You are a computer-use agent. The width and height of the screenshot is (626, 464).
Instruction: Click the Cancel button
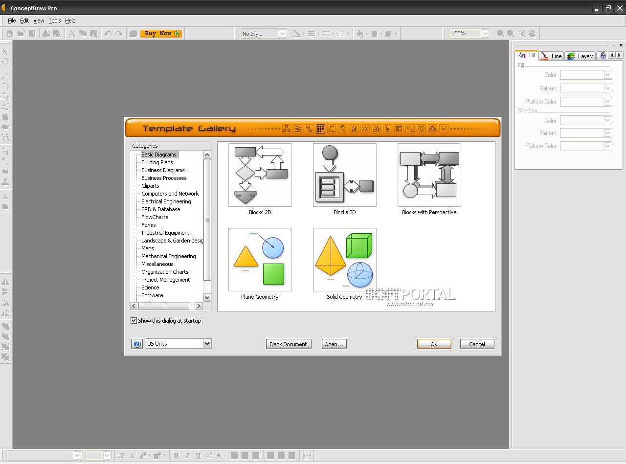pos(477,344)
